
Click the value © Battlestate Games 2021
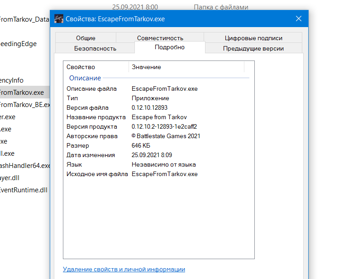166,136
